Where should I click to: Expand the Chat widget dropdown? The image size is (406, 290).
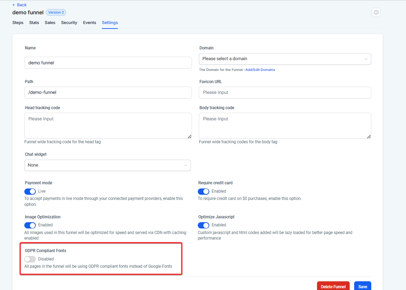107,165
